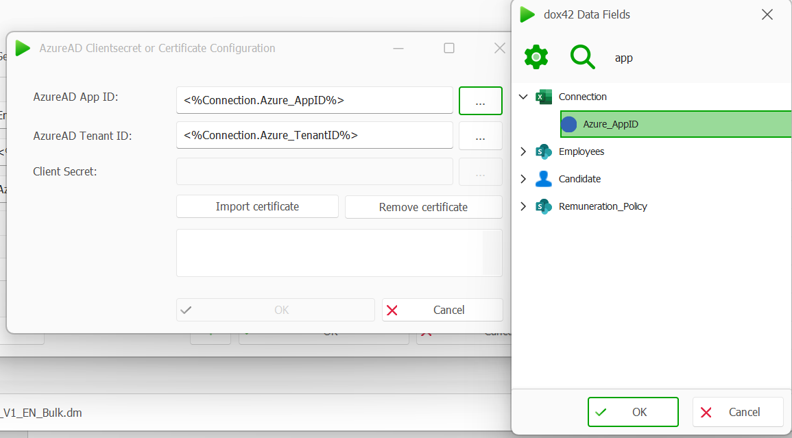
Task: Click the SharePoint icon beside Remuneration_Policy
Action: pos(544,206)
